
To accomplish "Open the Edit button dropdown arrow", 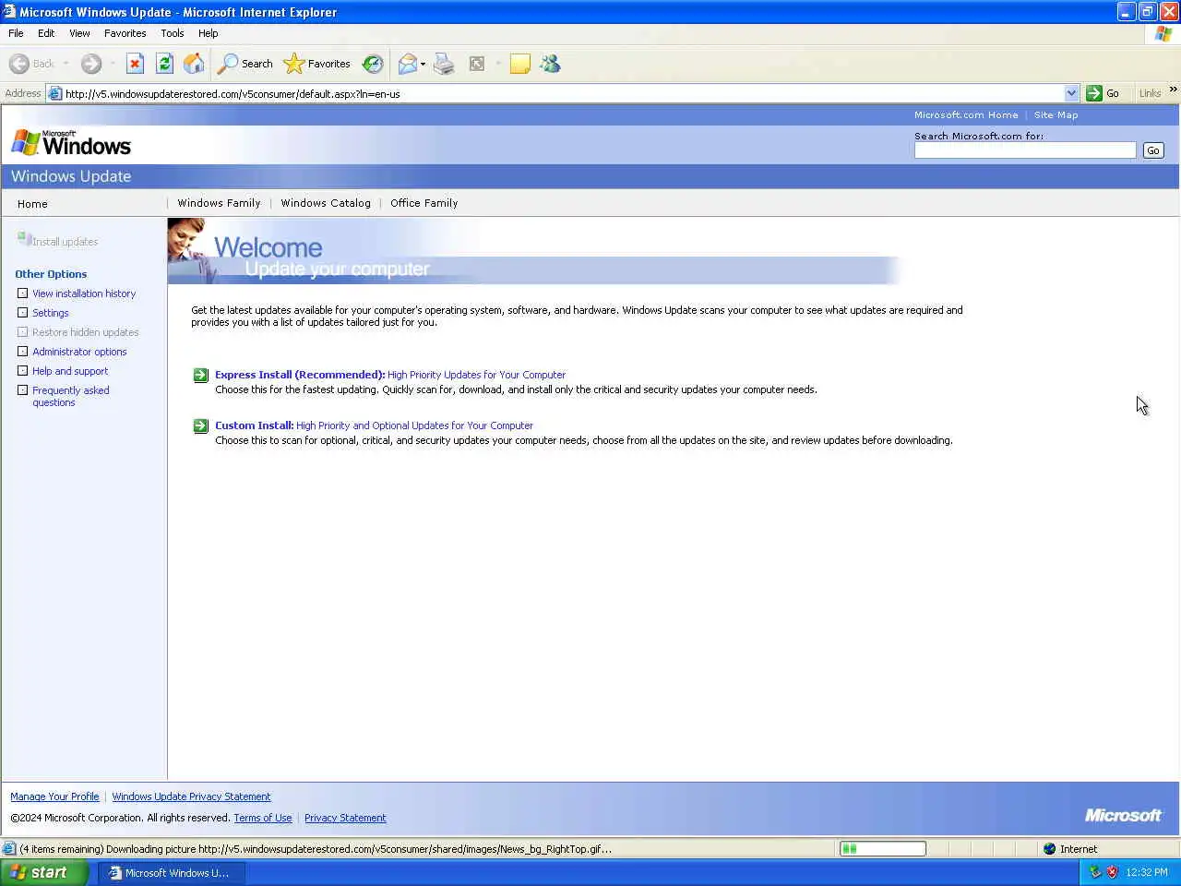I will (498, 64).
